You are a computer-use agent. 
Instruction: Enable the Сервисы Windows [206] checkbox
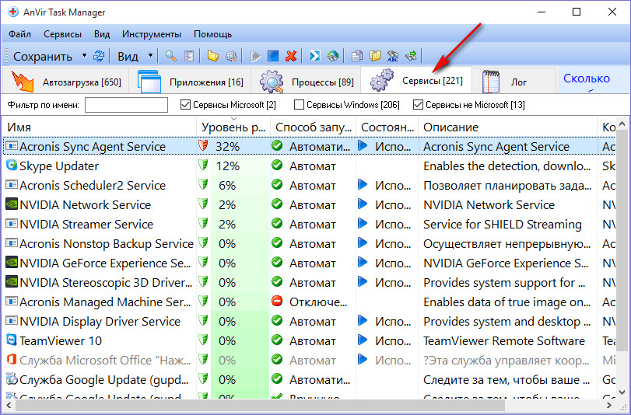299,105
